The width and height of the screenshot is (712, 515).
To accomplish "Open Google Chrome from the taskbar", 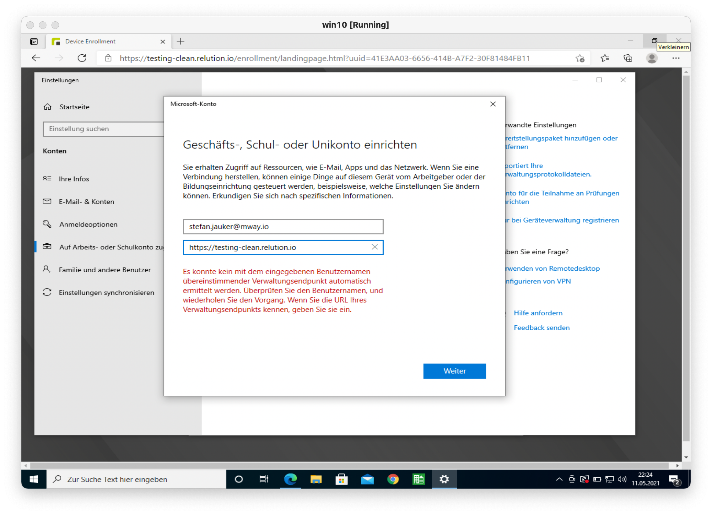I will pos(393,479).
